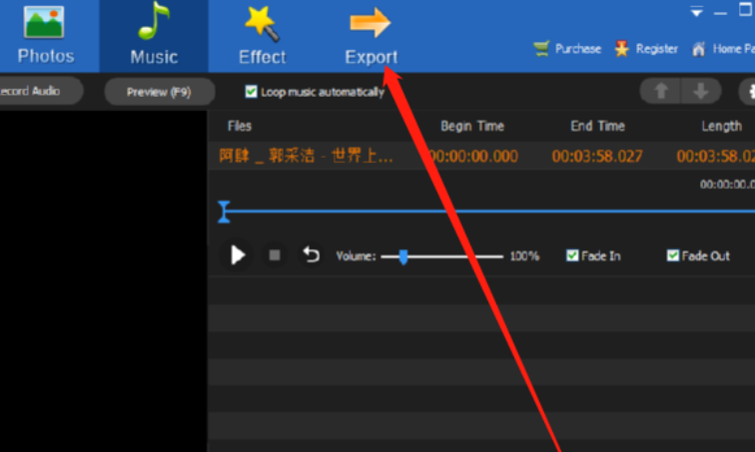Move selected music down with arrow
Screen dimensions: 755x452
tap(701, 91)
